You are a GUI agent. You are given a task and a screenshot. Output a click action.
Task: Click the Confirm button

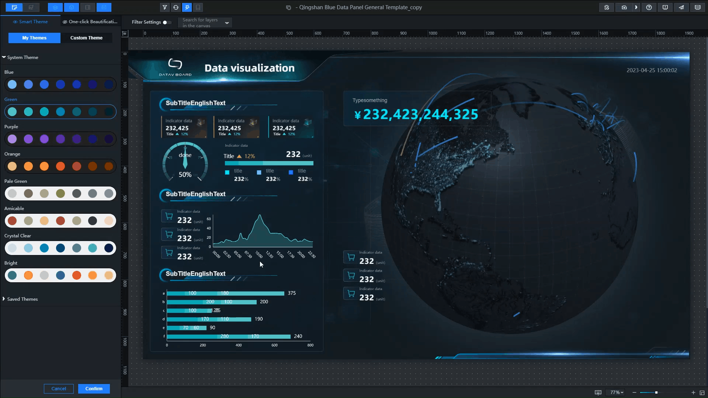coord(94,389)
